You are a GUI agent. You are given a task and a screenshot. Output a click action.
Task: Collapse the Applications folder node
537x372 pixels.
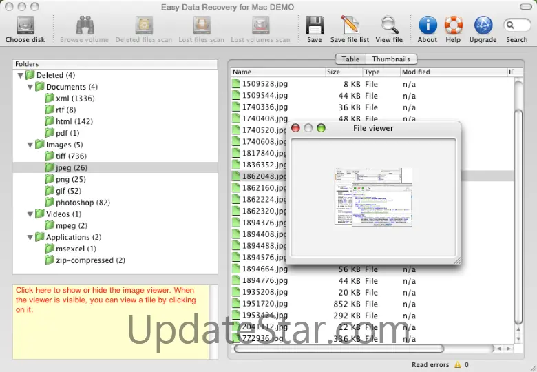click(x=30, y=237)
